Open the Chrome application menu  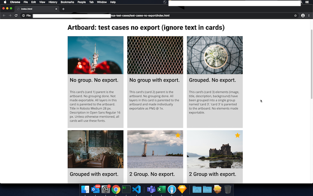click(x=15, y=2)
